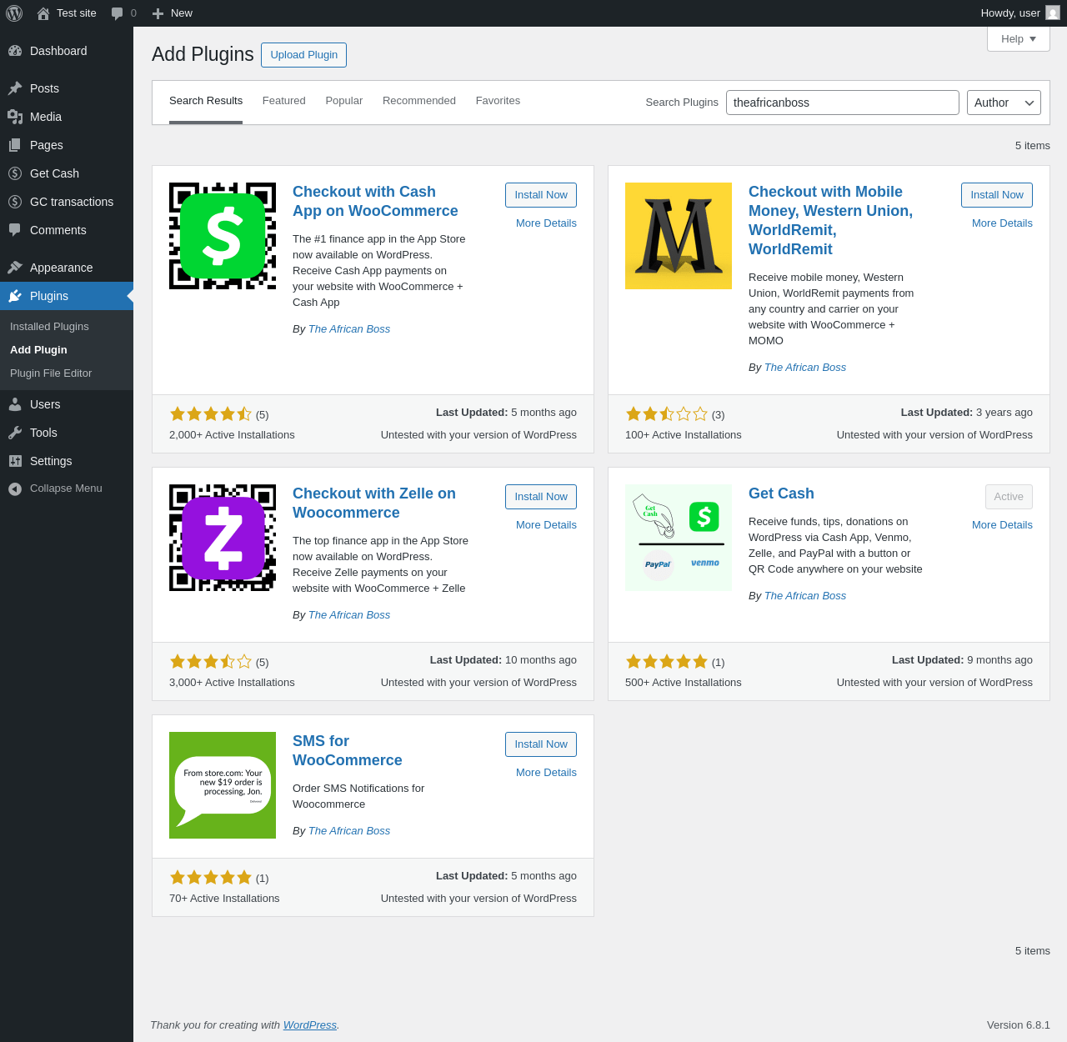Install SMS for WooCommerce plugin
The width and height of the screenshot is (1067, 1042).
tap(541, 744)
